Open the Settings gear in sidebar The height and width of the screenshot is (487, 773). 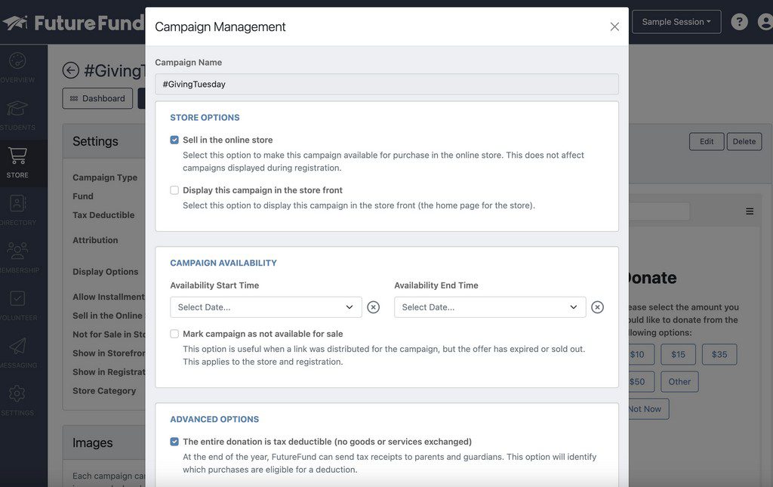tap(17, 393)
